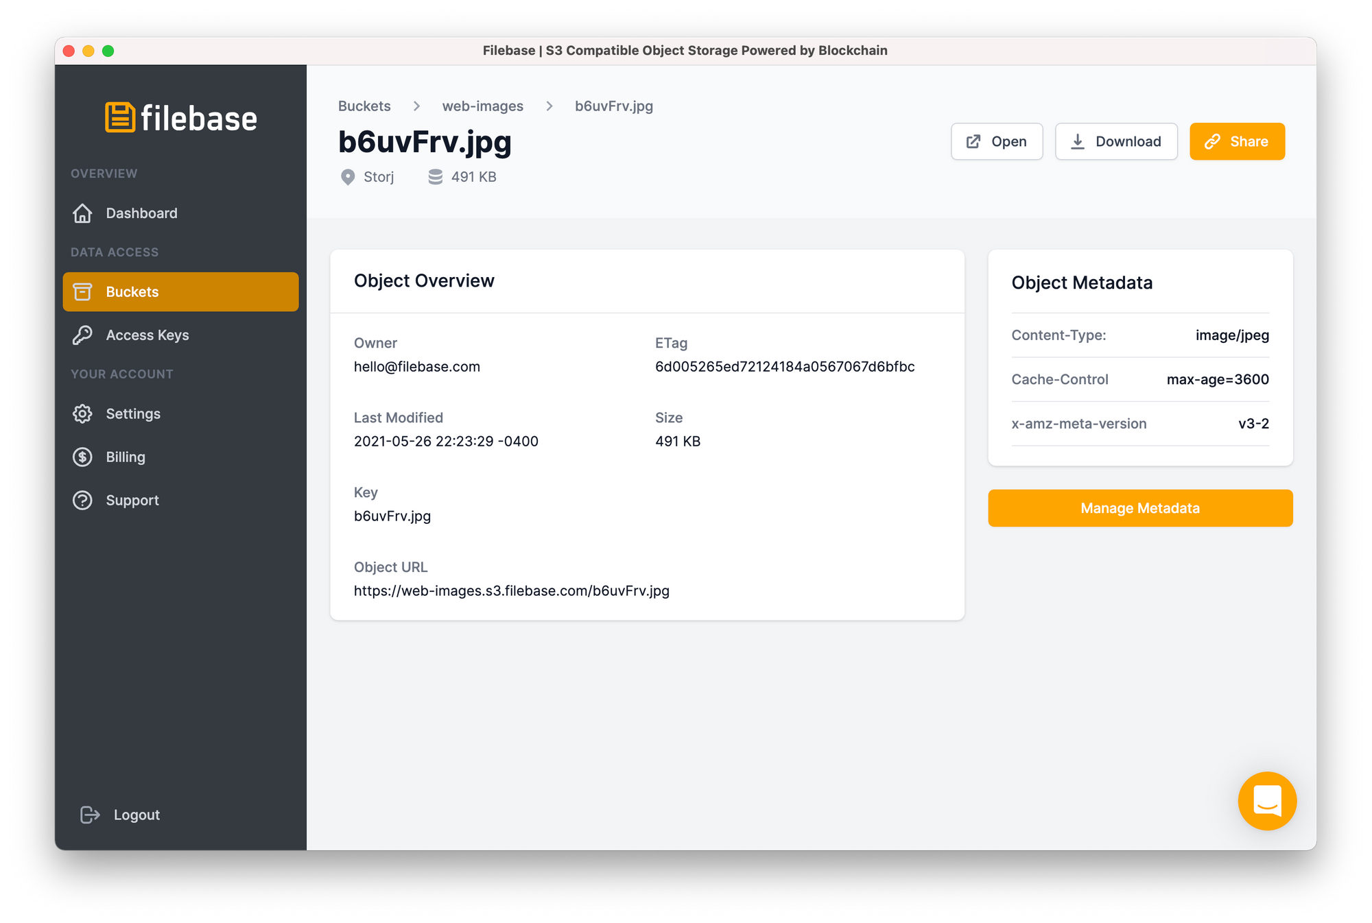The width and height of the screenshot is (1372, 923).
Task: Open web-images breadcrumb link
Action: (482, 106)
